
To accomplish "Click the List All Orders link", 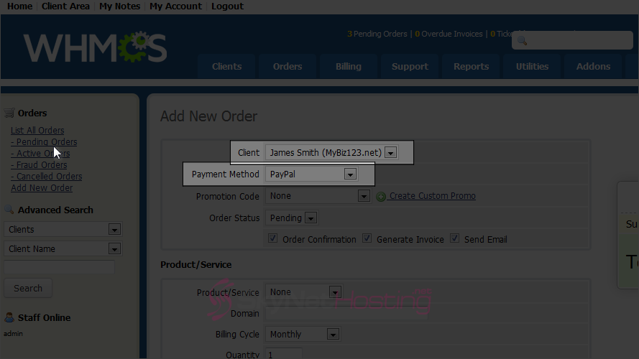I will (x=37, y=130).
